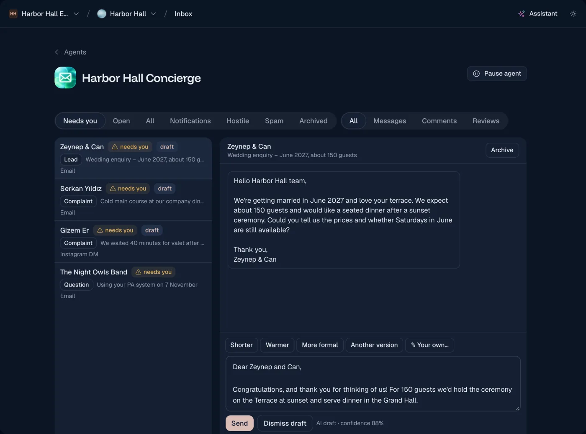Make the draft More formal
The image size is (586, 434).
coord(320,345)
